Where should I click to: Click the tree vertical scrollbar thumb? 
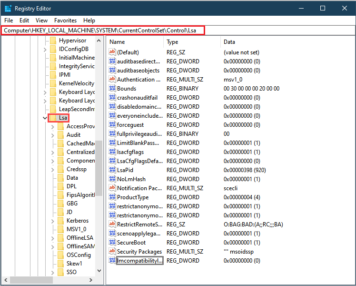[99, 168]
